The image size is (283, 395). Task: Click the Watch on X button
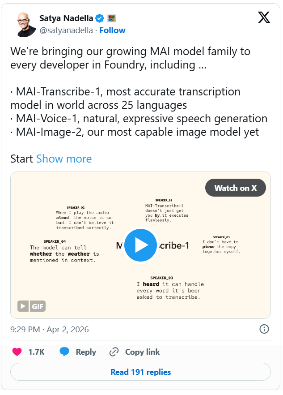[x=235, y=188]
